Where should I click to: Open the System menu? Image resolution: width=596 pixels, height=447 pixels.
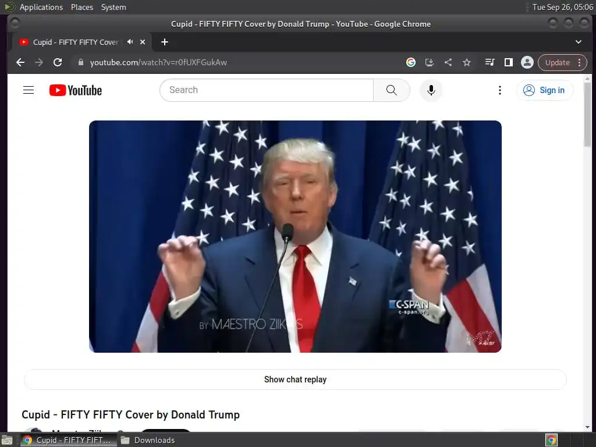pyautogui.click(x=113, y=7)
